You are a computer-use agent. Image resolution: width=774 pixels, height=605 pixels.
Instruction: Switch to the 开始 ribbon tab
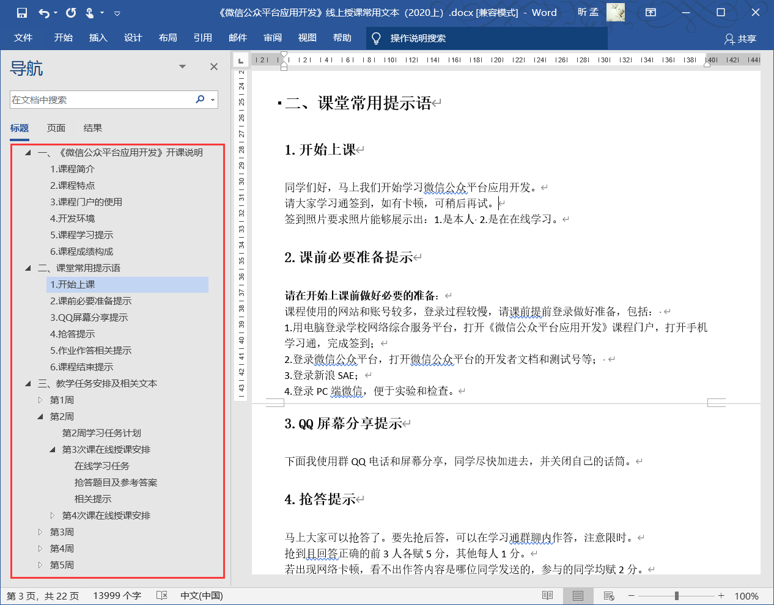tap(64, 38)
